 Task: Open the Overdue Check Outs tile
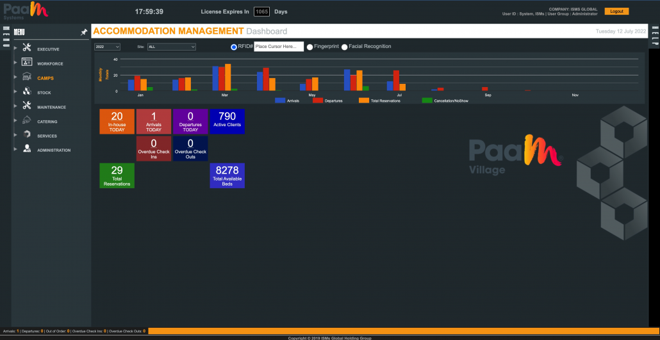click(x=190, y=149)
